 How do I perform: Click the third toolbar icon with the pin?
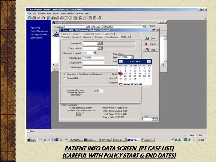click(x=39, y=18)
